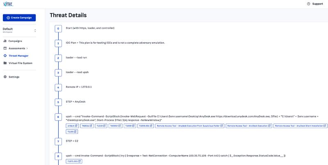Open the T1219 tag link
328x165 pixels.
pos(101,126)
